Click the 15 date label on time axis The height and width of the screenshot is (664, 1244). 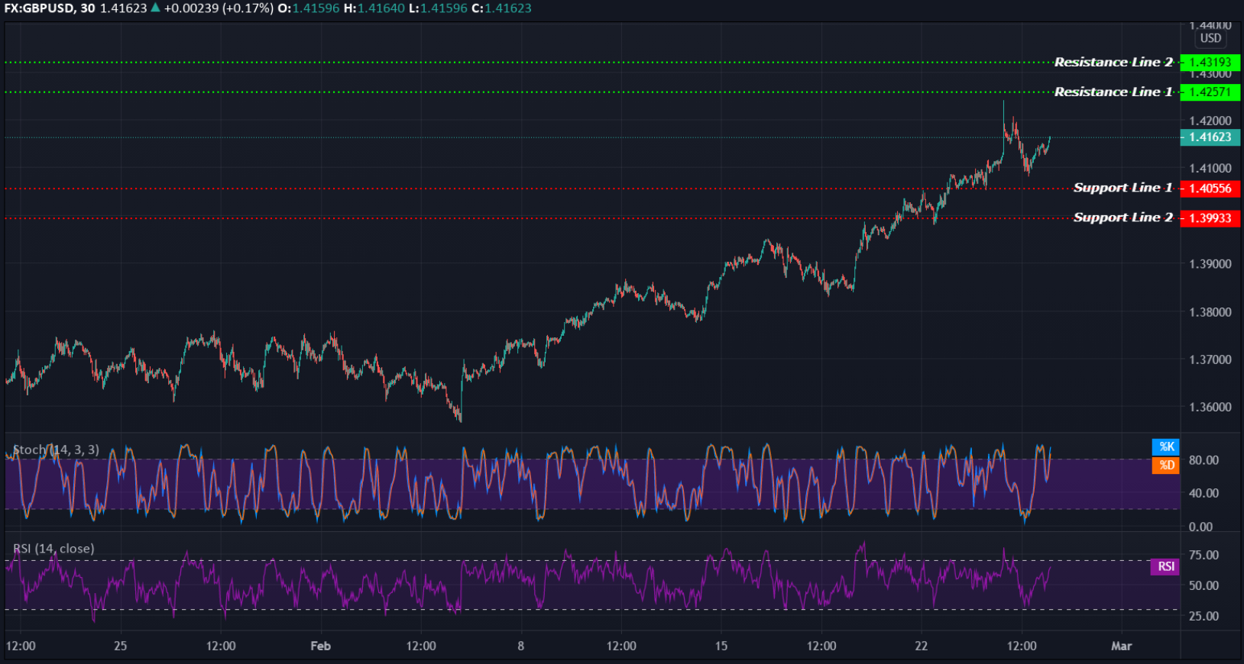pos(721,646)
